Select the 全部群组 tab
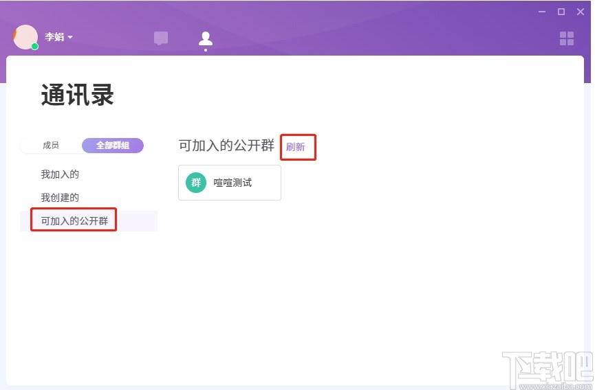The height and width of the screenshot is (390, 595). click(113, 146)
